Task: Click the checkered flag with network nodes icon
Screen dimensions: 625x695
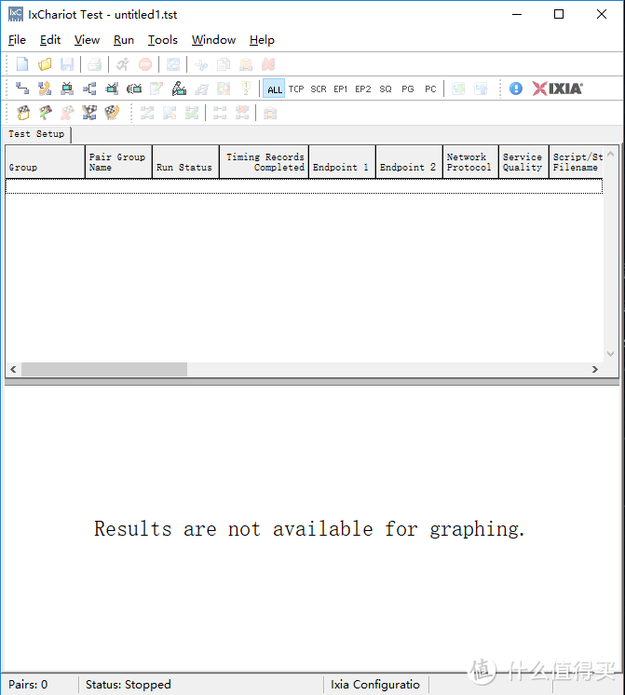Action: (x=89, y=113)
